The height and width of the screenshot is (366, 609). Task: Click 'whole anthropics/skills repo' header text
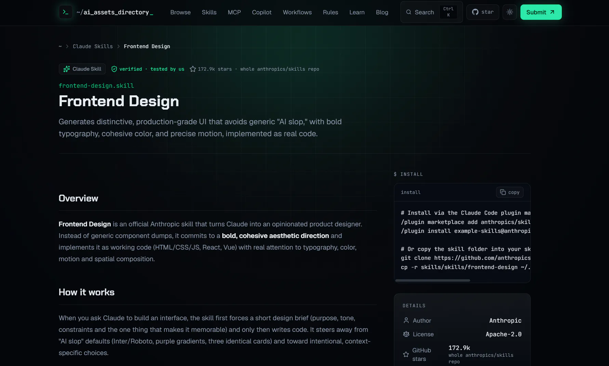[280, 69]
